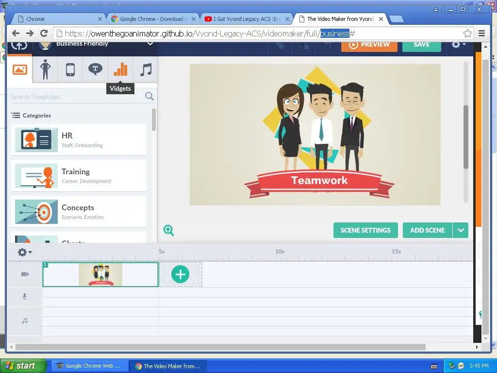The width and height of the screenshot is (497, 373).
Task: Switch to The Video Maker taskbar item
Action: coord(168,366)
